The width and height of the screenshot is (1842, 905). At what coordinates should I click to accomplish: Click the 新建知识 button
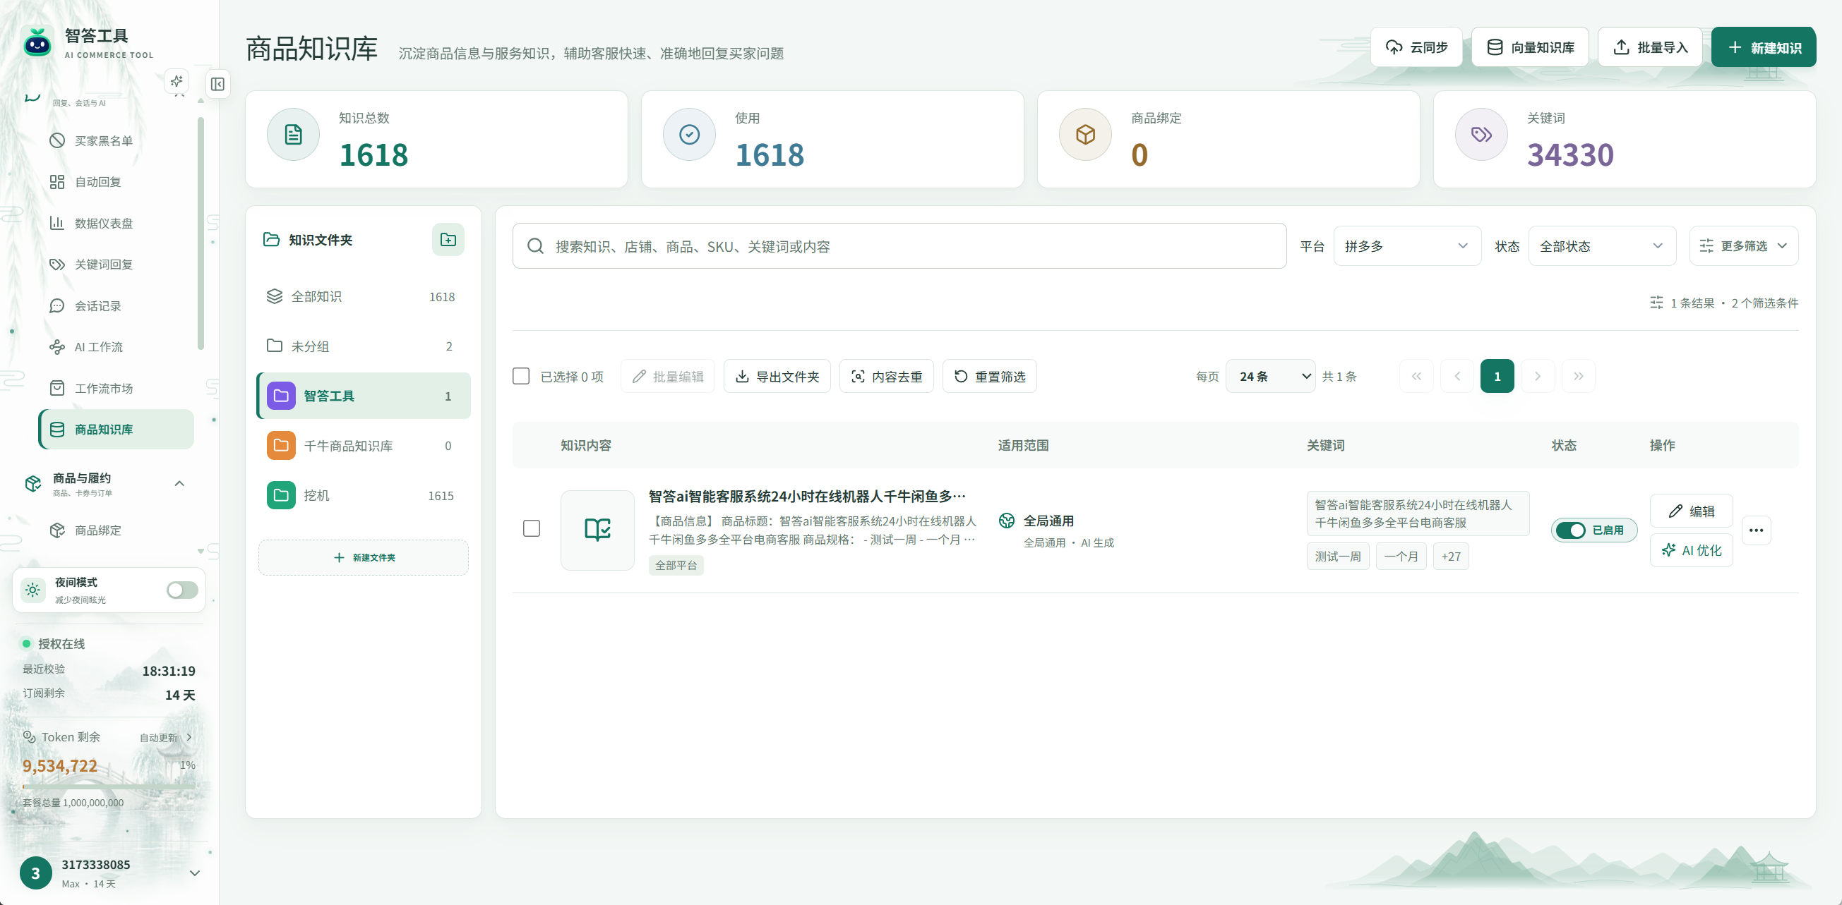click(x=1763, y=48)
